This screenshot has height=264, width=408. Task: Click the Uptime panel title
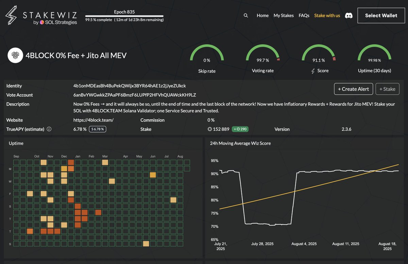[x=16, y=144]
